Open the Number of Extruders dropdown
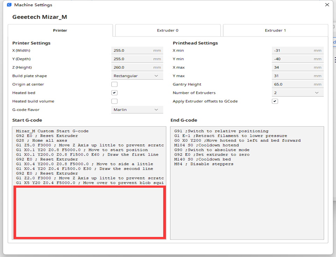The image size is (336, 257). tap(298, 93)
